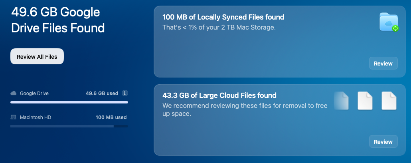The image size is (411, 163).
Task: Click the rightmost large cloud file icon
Action: pyautogui.click(x=389, y=101)
